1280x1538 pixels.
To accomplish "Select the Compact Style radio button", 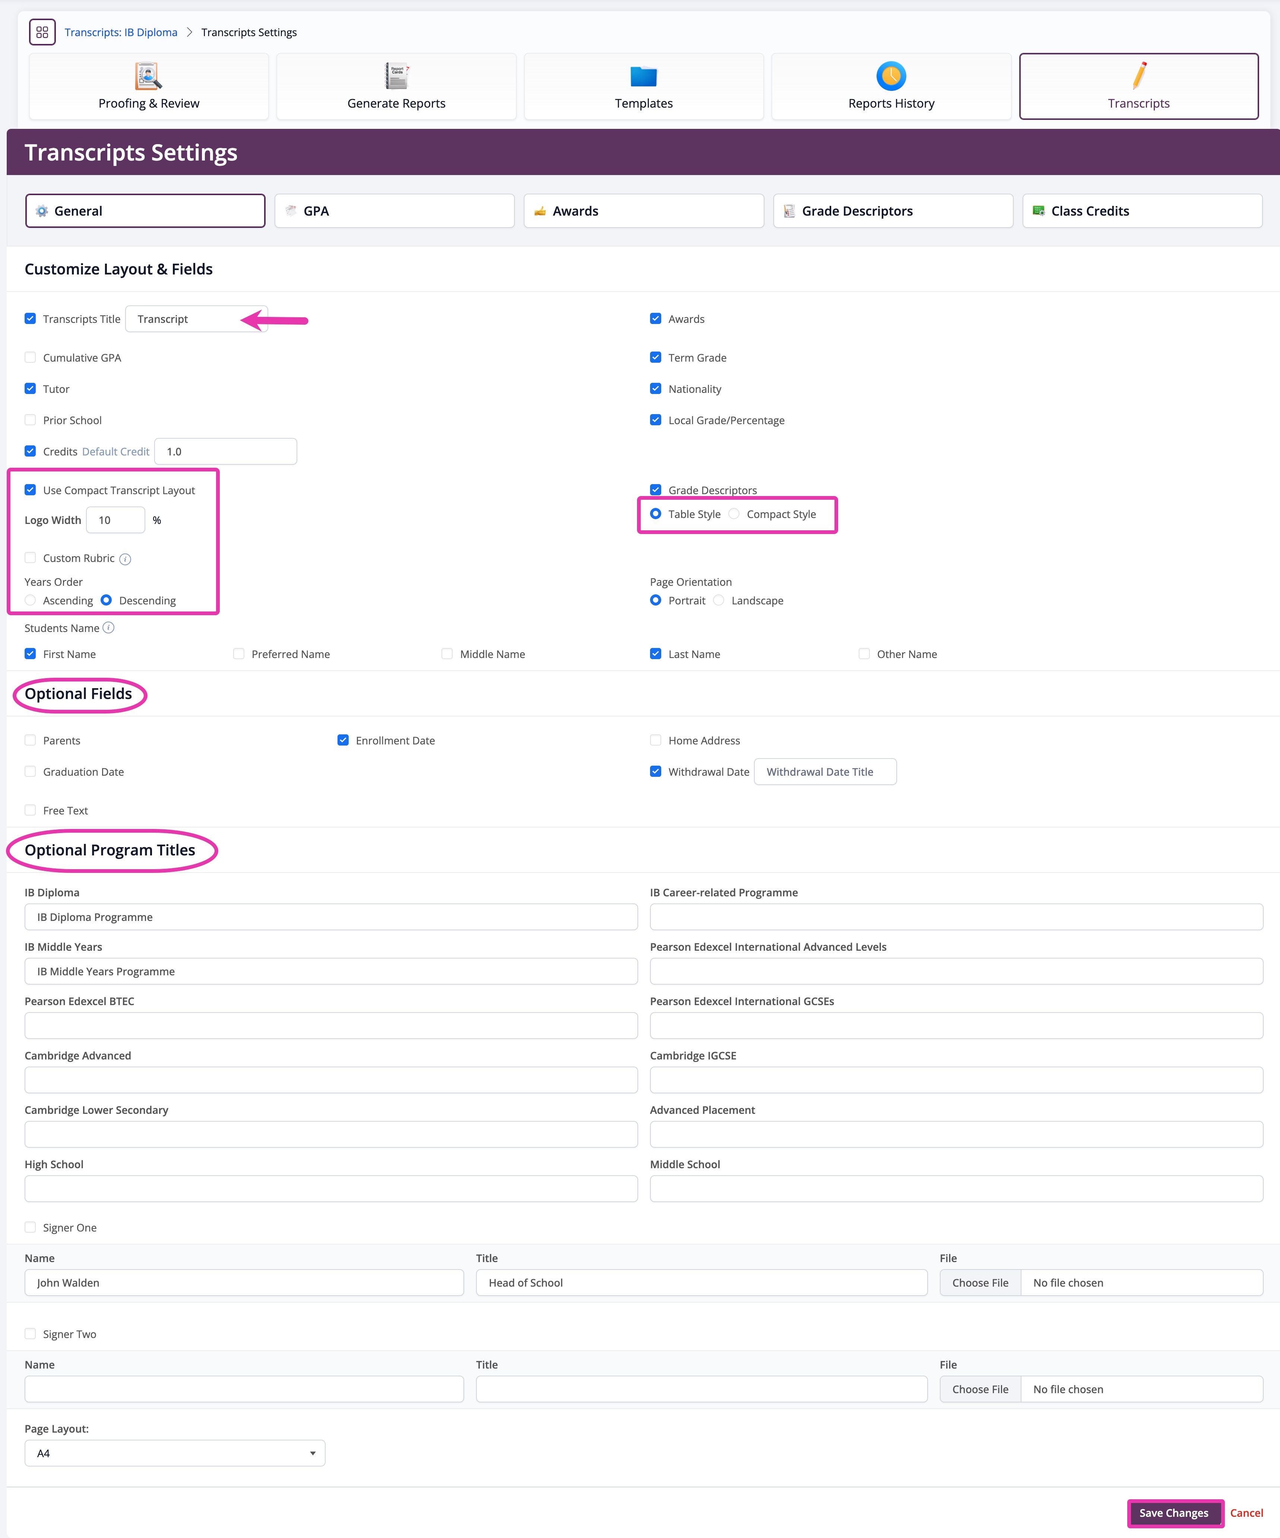I will coord(734,514).
